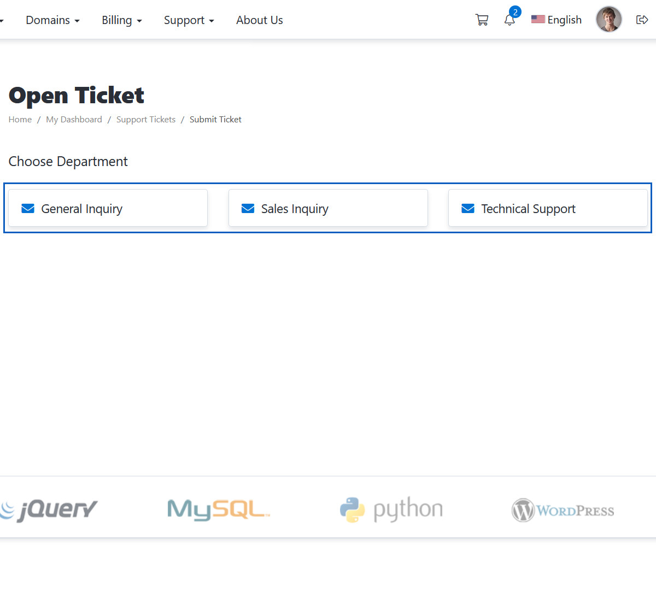Viewport: 656px width, 590px height.
Task: Click the envelope icon for Sales Inquiry
Action: (248, 209)
